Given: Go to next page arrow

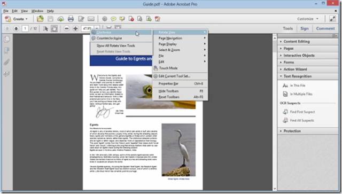Looking at the screenshot, I should [16, 28].
